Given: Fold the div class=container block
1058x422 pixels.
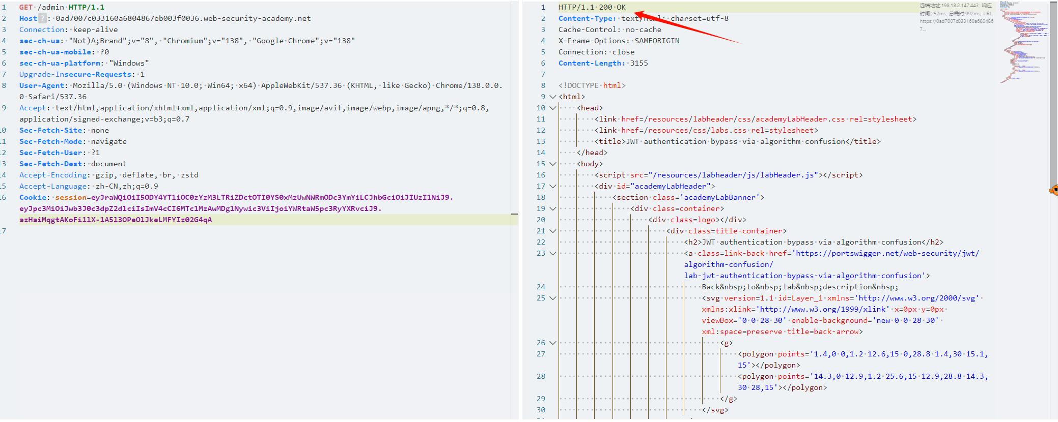Looking at the screenshot, I should pyautogui.click(x=552, y=208).
